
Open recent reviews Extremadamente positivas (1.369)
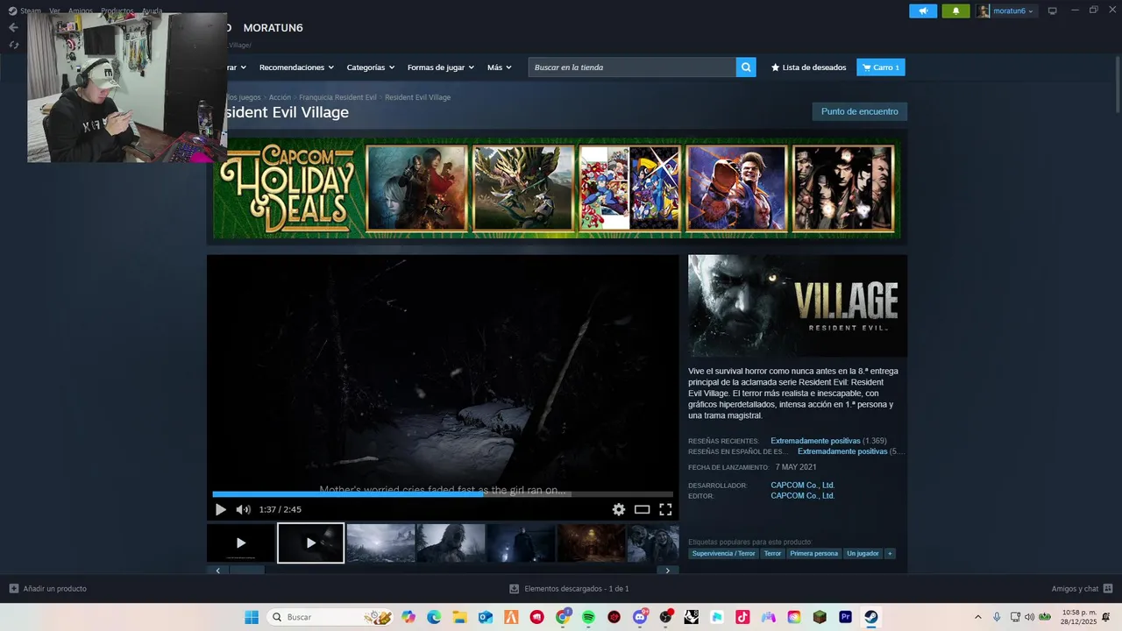(x=828, y=441)
